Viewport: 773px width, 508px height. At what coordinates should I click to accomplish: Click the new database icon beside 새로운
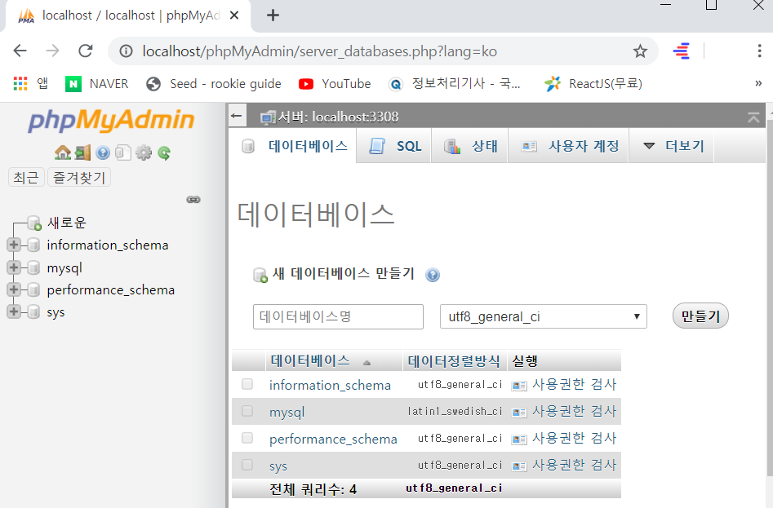34,223
